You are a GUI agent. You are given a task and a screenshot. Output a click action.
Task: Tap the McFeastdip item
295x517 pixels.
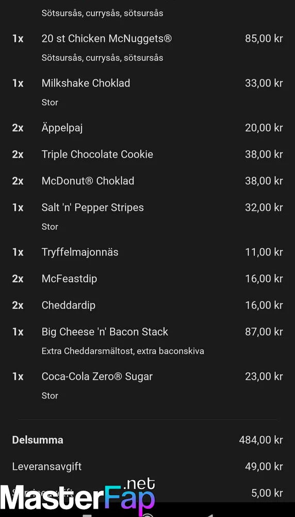click(x=69, y=279)
